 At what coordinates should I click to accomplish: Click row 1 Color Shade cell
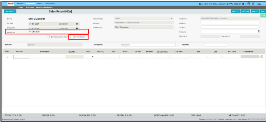[x=250, y=56]
